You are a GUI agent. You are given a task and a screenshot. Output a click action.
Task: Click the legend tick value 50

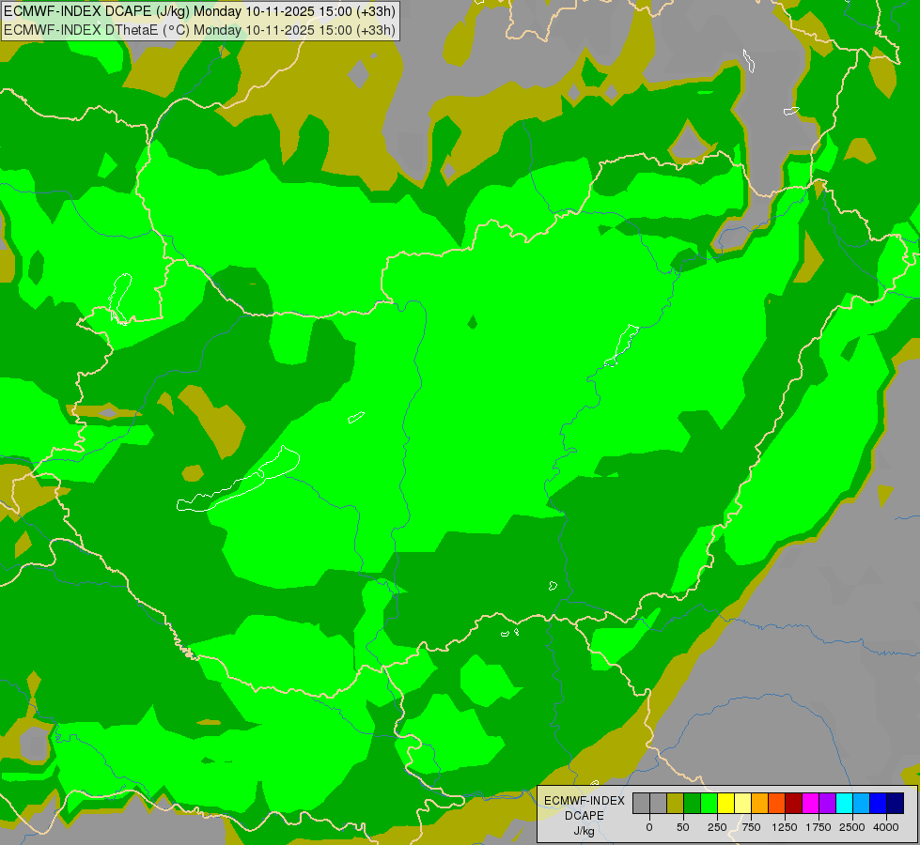(683, 827)
